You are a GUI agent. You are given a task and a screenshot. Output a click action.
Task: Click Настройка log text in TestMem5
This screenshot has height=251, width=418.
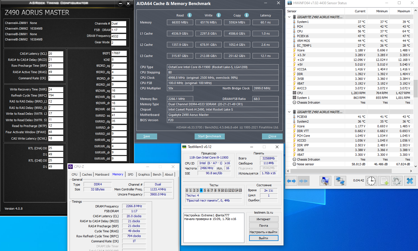207,215
